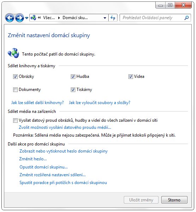Uncheck the Videa checkbox
Screen dimensions: 196x212
pos(131,77)
